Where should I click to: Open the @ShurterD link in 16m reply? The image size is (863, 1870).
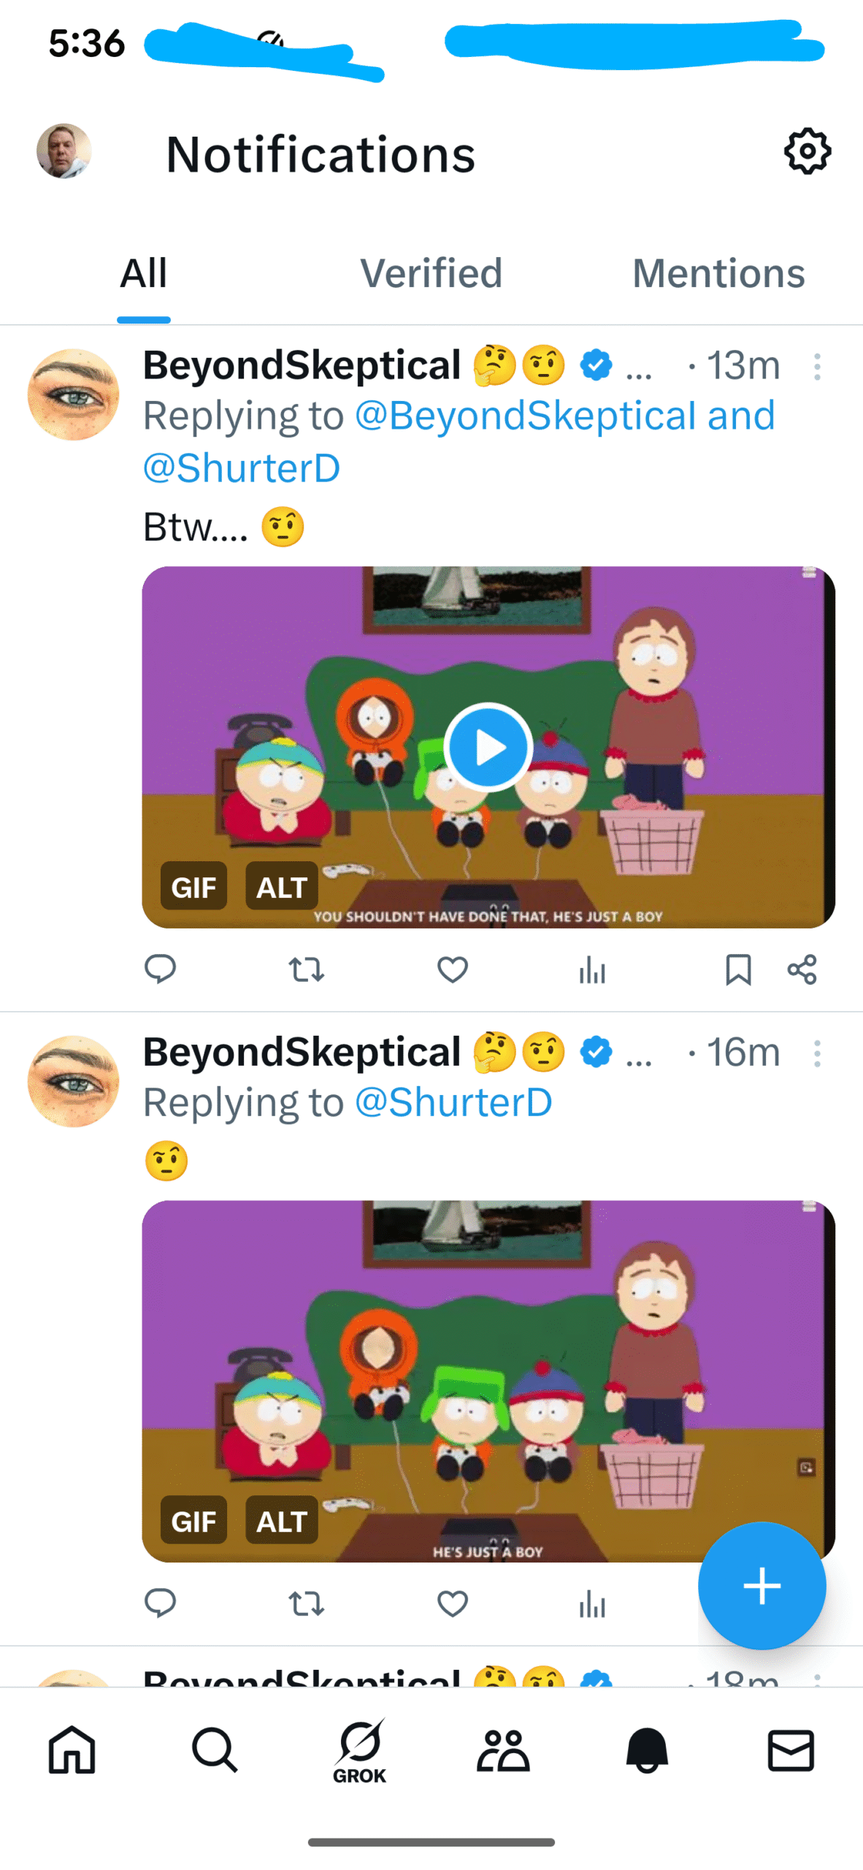453,1103
